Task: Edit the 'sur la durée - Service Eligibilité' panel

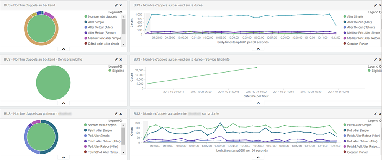Action: click(x=375, y=60)
